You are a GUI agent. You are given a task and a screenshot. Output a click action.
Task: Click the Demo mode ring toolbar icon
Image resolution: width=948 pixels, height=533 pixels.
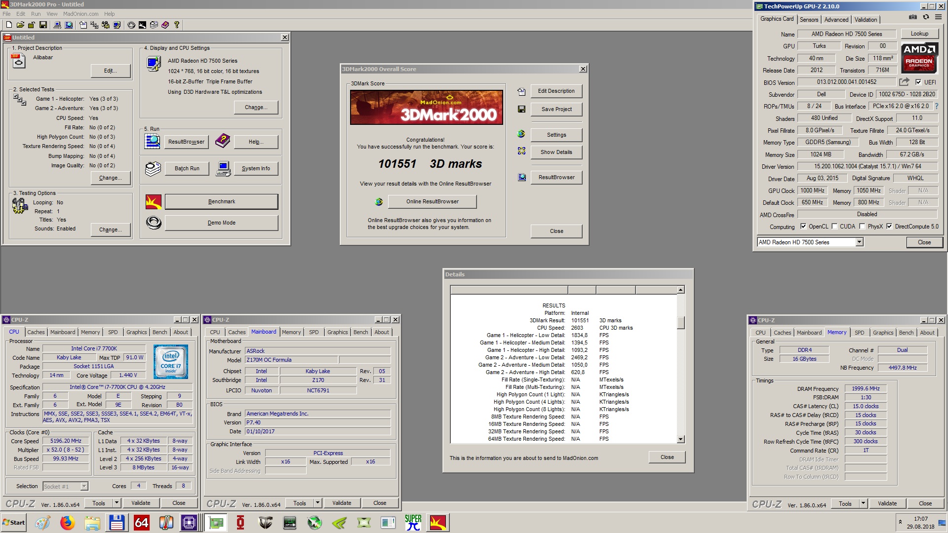pos(131,25)
